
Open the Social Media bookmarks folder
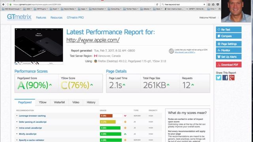point(68,9)
